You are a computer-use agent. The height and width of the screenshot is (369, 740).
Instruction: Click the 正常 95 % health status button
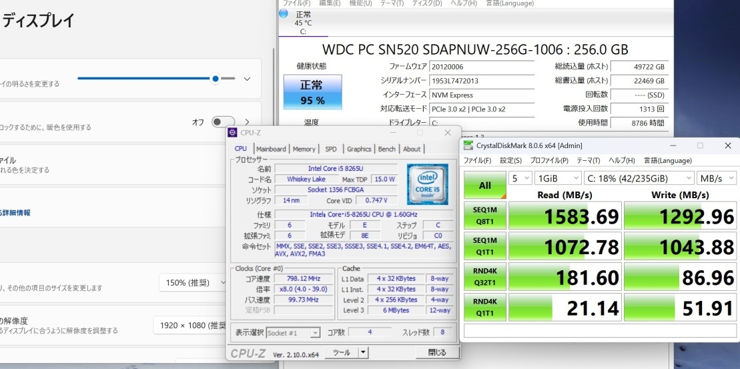(x=312, y=92)
